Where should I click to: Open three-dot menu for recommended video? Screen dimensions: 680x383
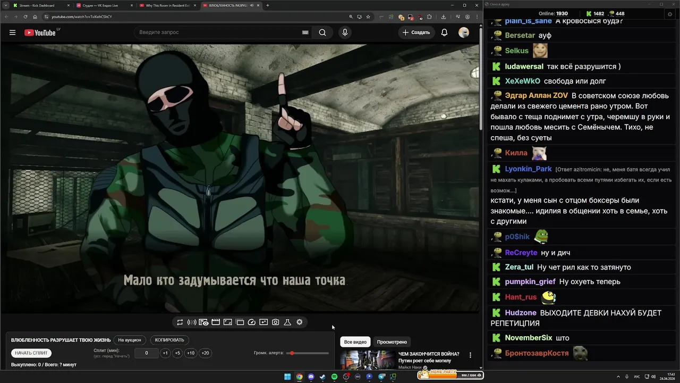pyautogui.click(x=470, y=355)
